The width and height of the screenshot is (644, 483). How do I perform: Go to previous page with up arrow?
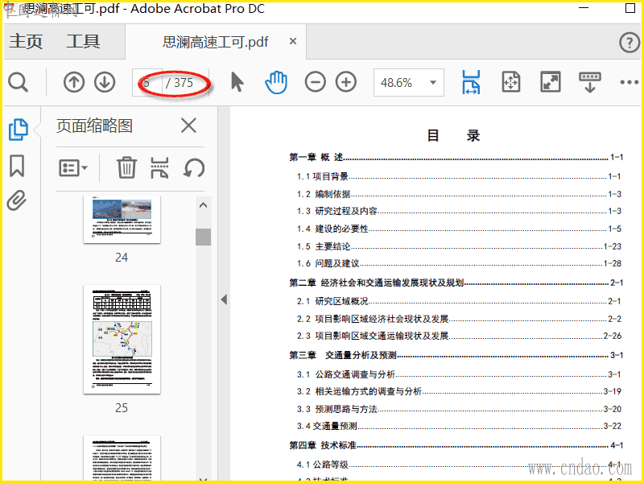[74, 82]
